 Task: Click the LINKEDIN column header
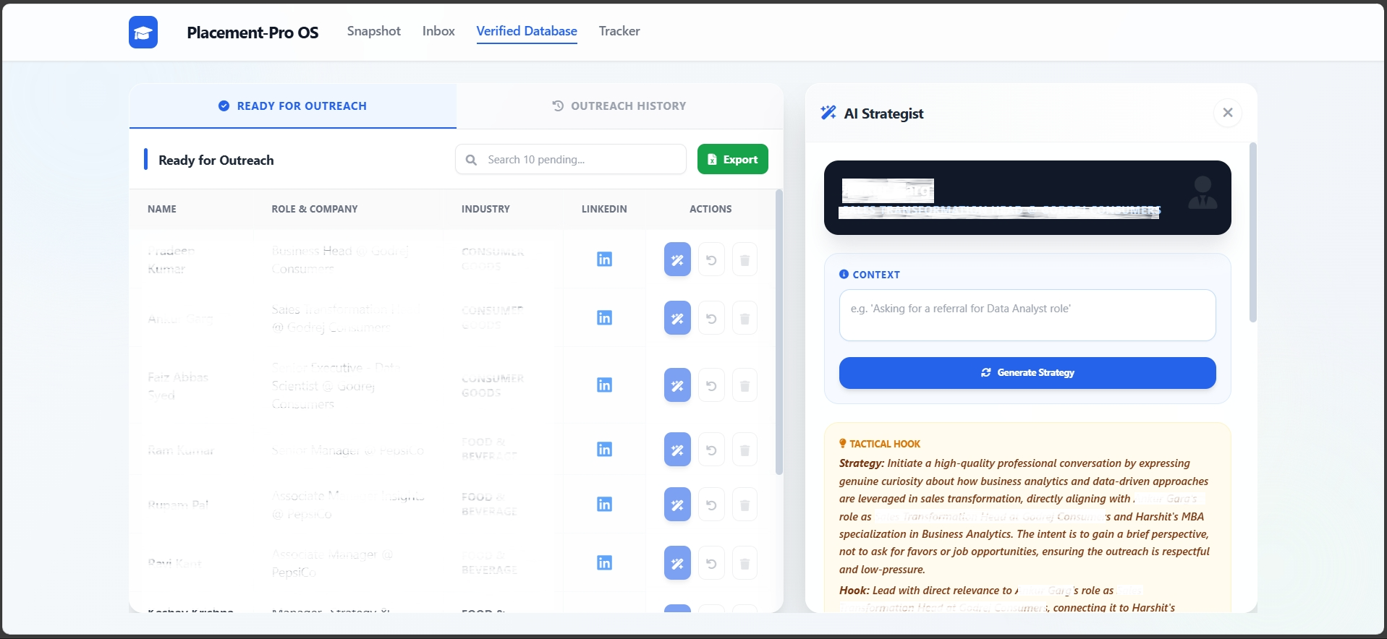604,209
